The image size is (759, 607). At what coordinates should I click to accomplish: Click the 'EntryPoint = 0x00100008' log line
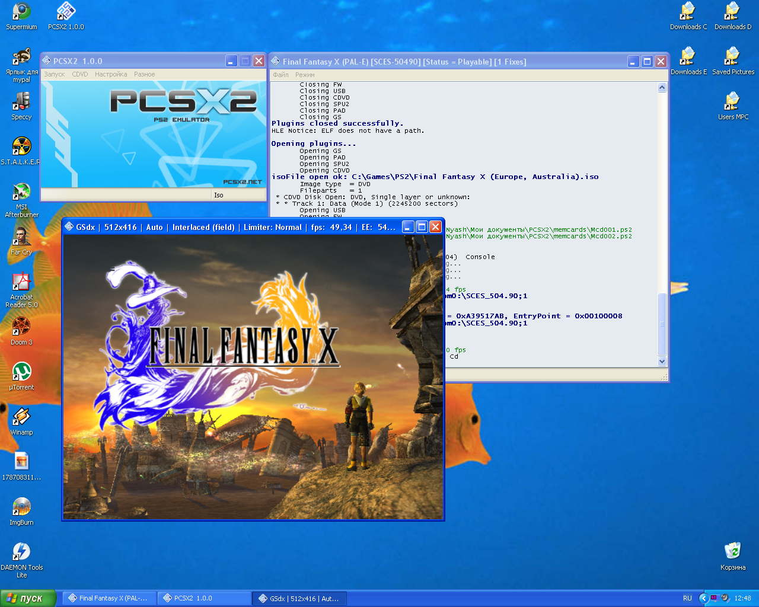tap(535, 316)
